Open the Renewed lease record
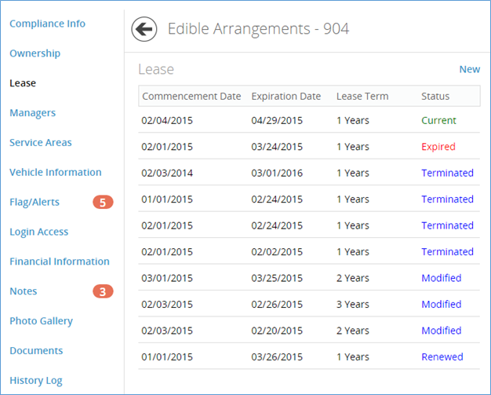The image size is (491, 395). [x=309, y=357]
